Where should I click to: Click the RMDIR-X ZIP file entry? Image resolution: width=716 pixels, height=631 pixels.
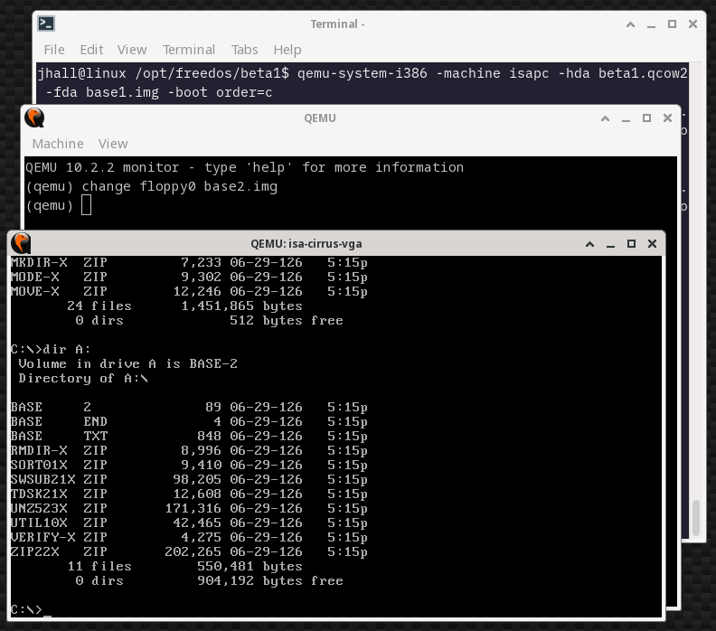coord(189,450)
